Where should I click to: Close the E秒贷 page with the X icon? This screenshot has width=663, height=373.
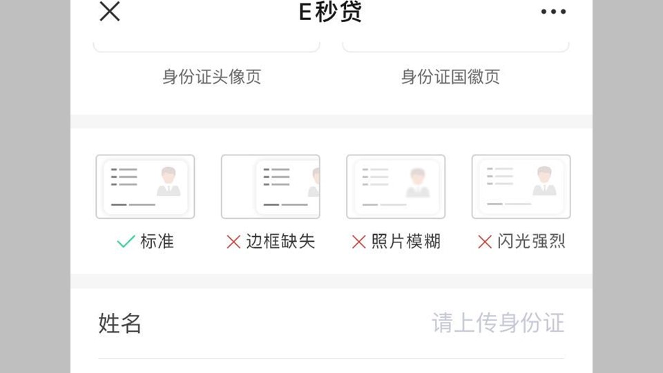(110, 11)
